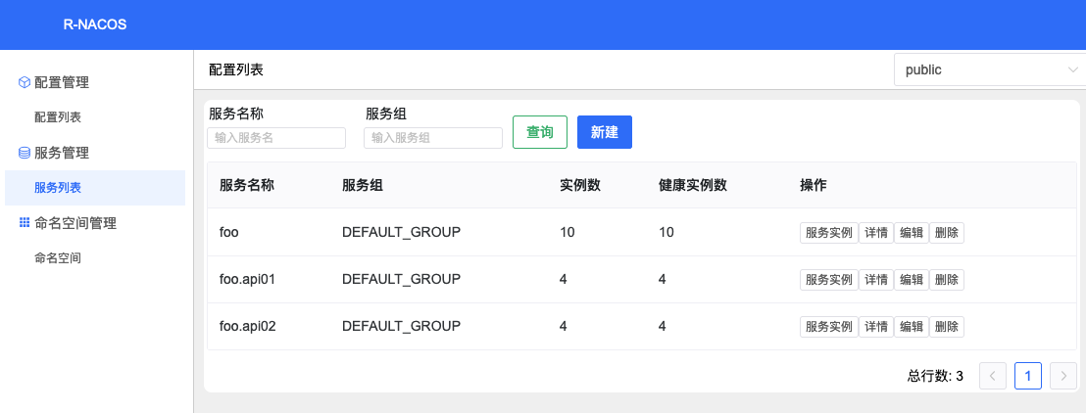Click the grid icon beside 命名空间管理

[x=25, y=223]
